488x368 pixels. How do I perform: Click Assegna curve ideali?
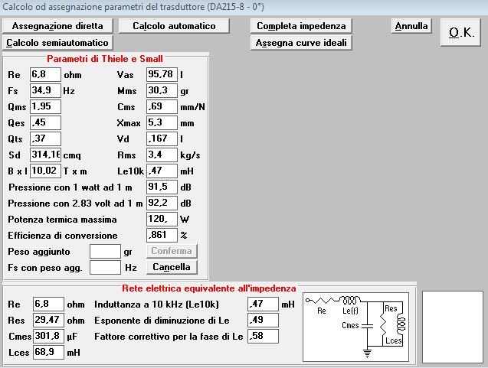pos(301,43)
